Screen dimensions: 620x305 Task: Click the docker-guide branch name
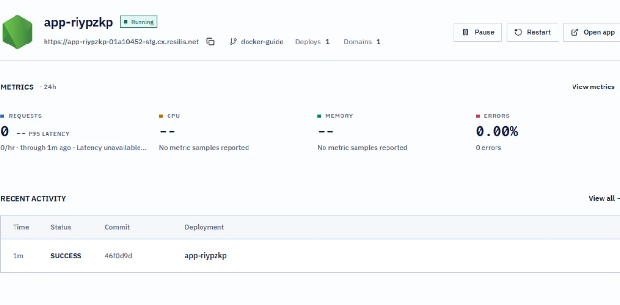tap(262, 42)
